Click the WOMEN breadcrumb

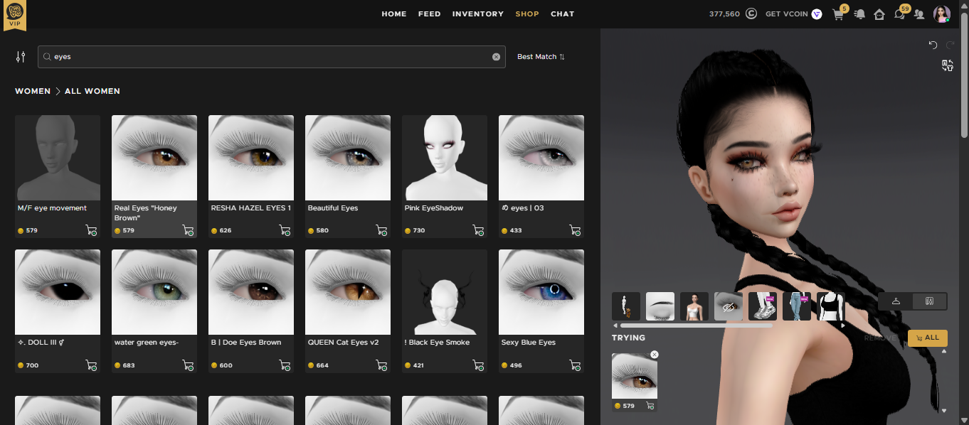click(33, 91)
